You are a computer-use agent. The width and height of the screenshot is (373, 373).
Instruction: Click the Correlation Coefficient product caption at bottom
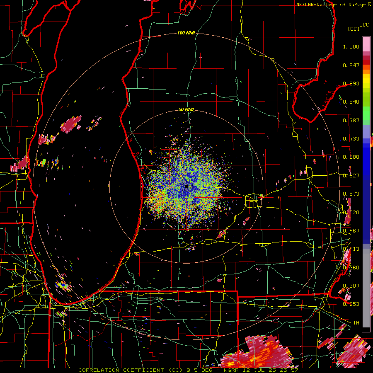point(188,370)
